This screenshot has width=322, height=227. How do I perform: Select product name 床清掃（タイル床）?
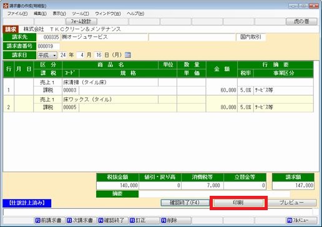click(110, 82)
